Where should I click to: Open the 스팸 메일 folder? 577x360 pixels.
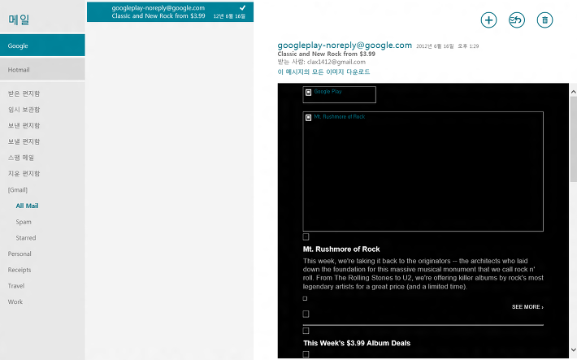tap(21, 158)
